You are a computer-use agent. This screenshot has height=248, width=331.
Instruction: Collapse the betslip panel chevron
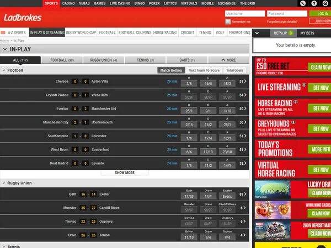pos(257,33)
